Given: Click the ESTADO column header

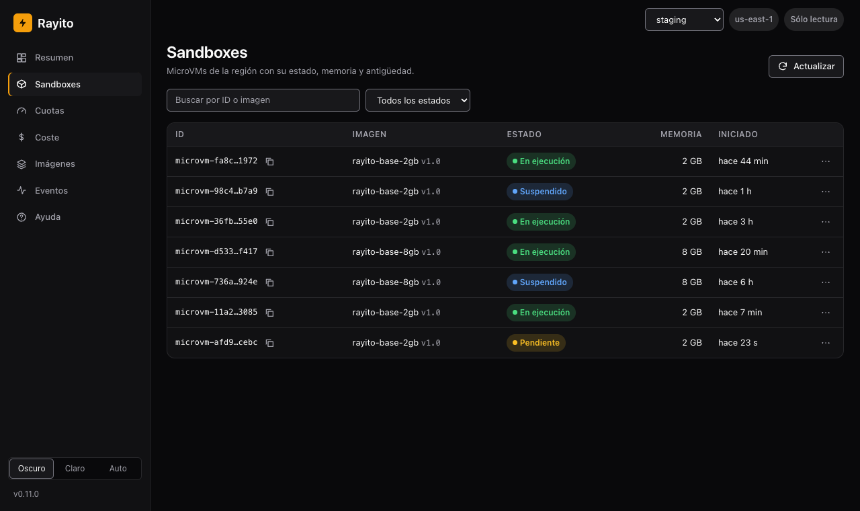Looking at the screenshot, I should (524, 134).
